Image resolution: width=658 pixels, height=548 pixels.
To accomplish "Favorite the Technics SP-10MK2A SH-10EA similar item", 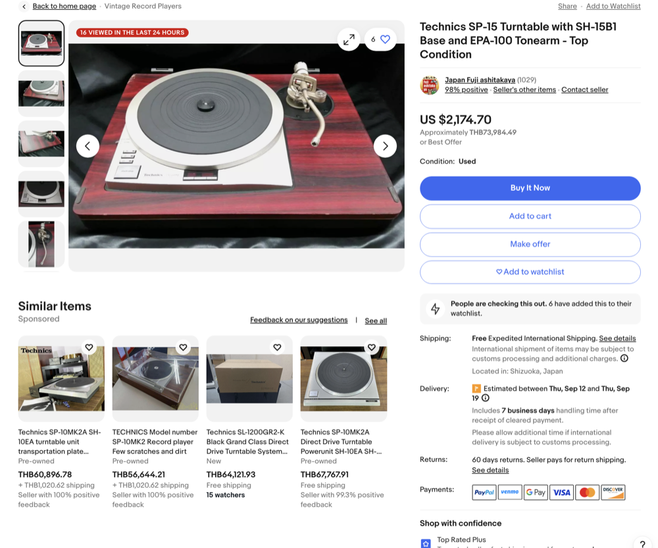I will tap(89, 347).
